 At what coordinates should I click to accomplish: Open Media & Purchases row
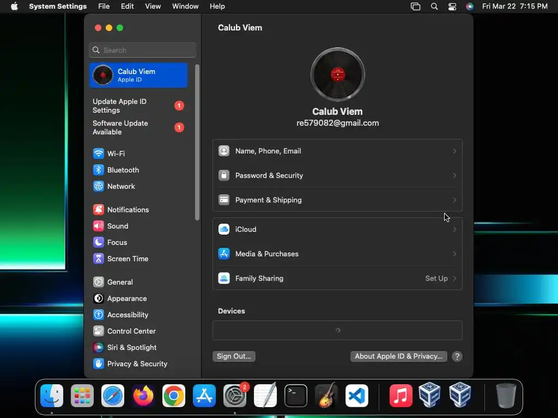337,254
